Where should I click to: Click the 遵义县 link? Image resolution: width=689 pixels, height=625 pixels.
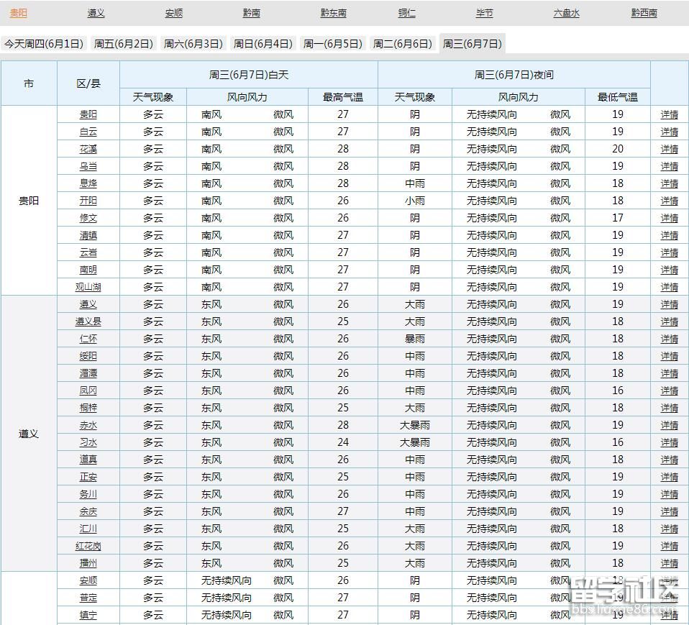pos(88,321)
